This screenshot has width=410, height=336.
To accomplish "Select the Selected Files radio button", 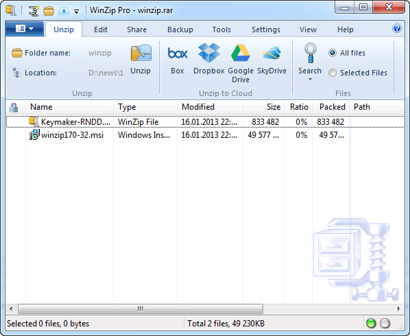I will (333, 73).
